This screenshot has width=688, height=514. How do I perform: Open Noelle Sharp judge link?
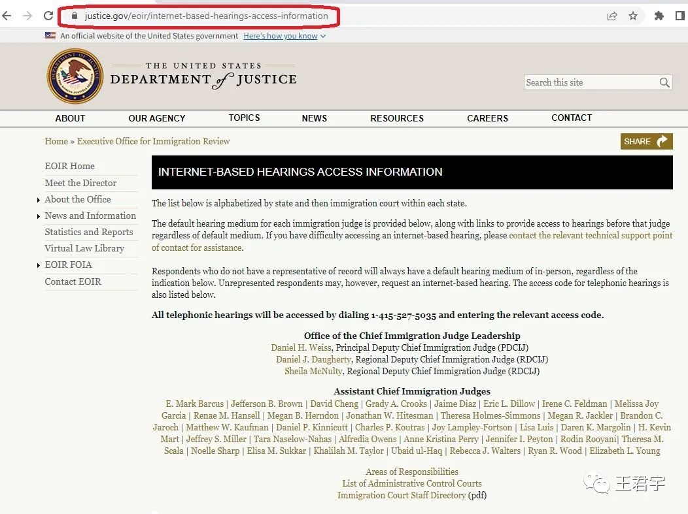pos(215,451)
